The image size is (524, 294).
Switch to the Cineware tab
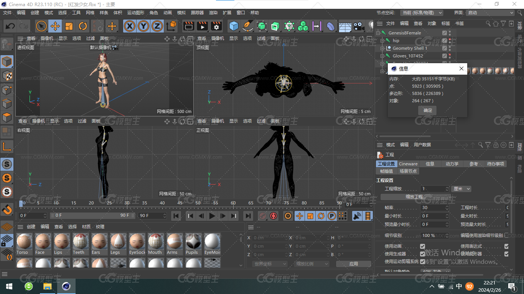pos(408,164)
